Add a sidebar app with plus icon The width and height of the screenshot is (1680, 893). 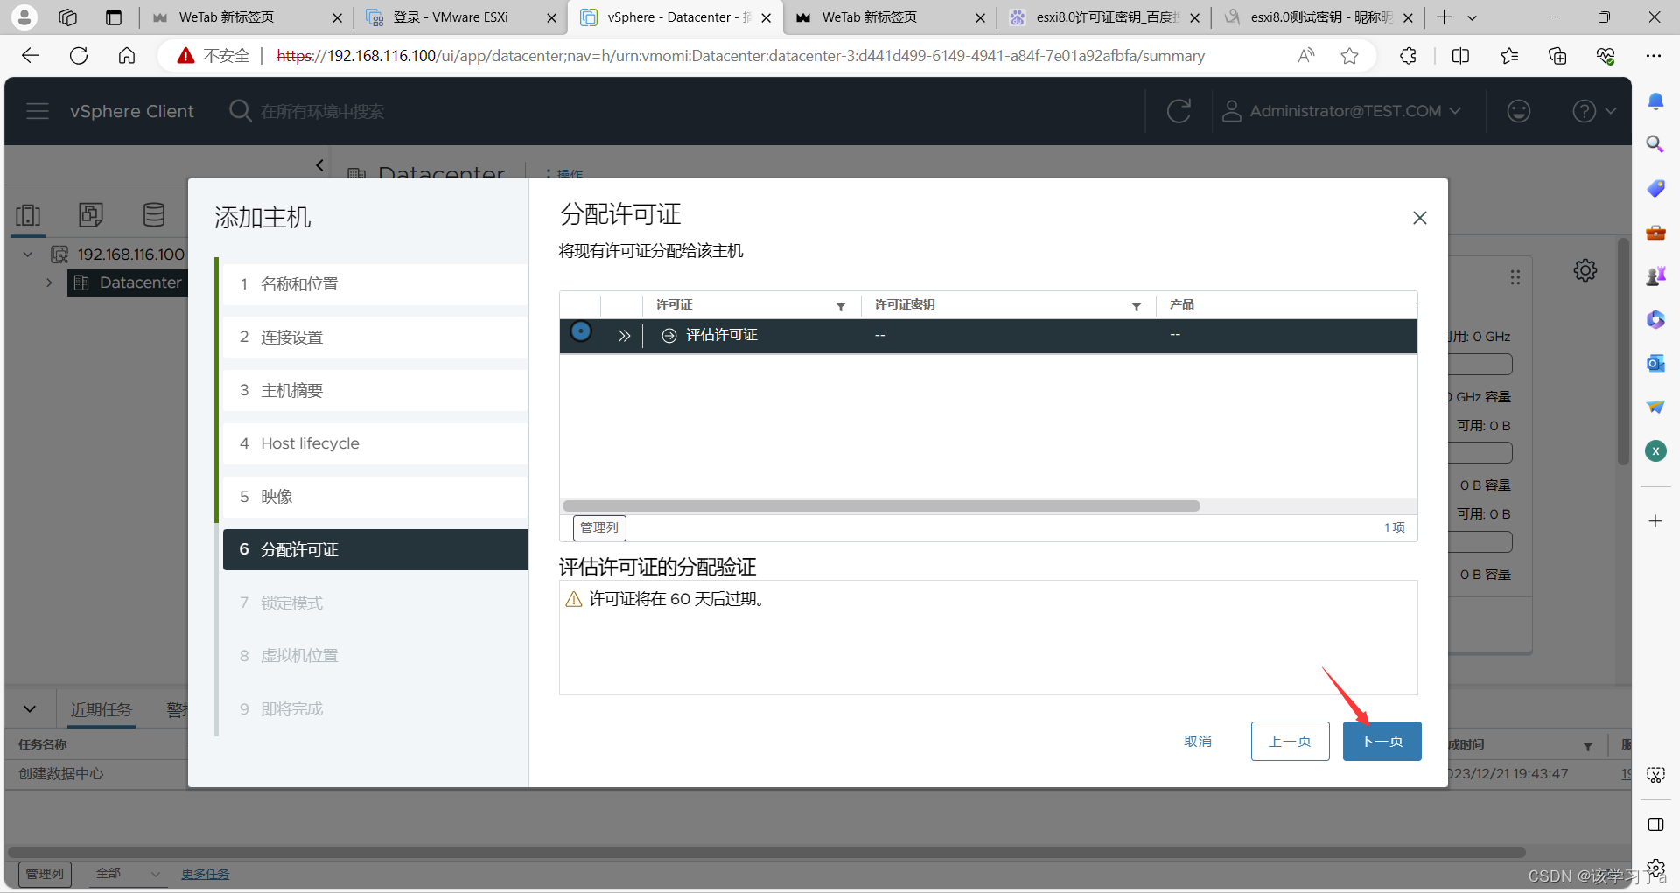(1655, 521)
